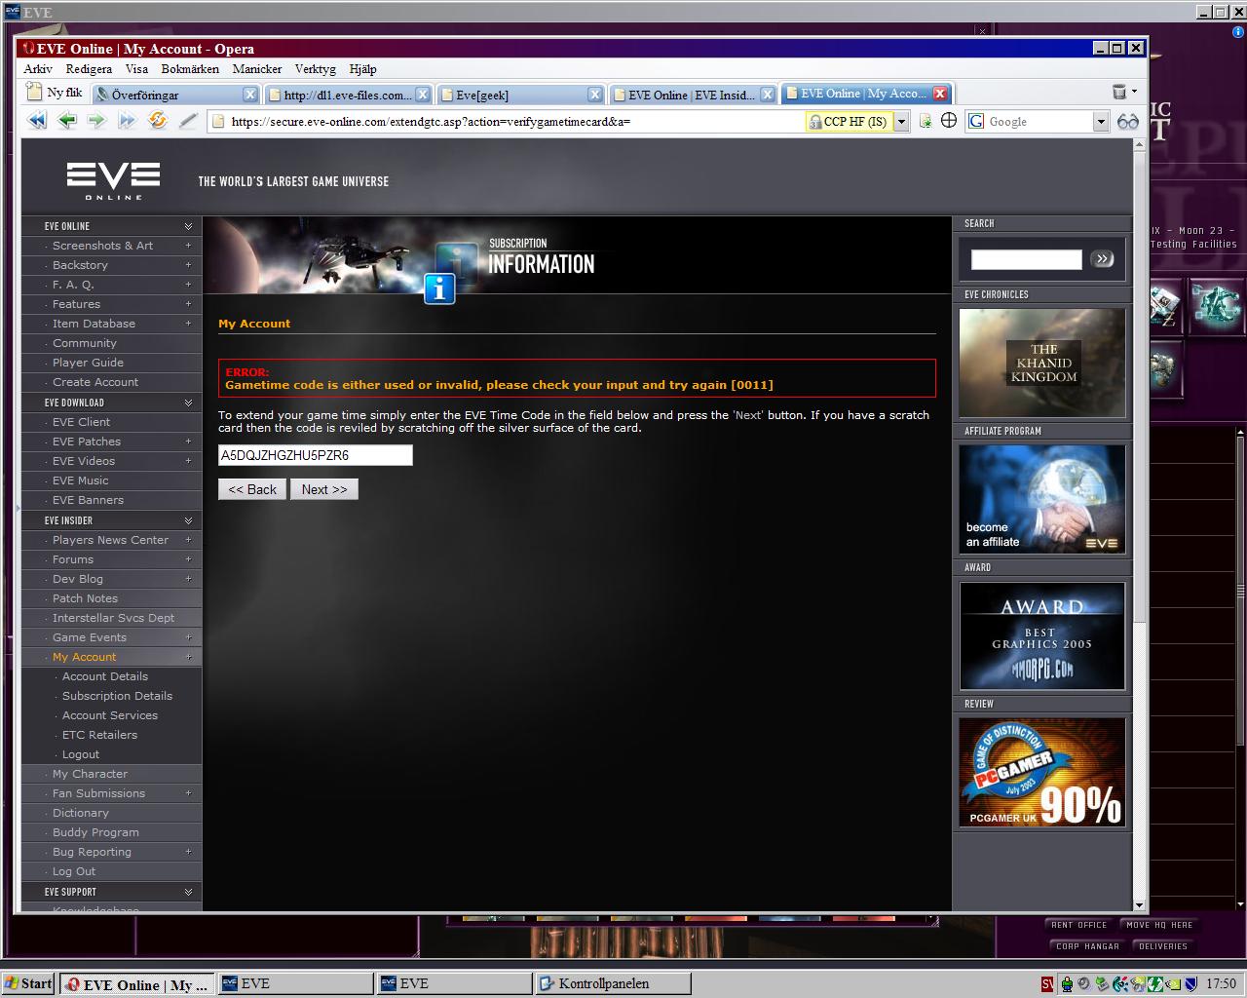Open the ETC Retailers link

point(99,735)
